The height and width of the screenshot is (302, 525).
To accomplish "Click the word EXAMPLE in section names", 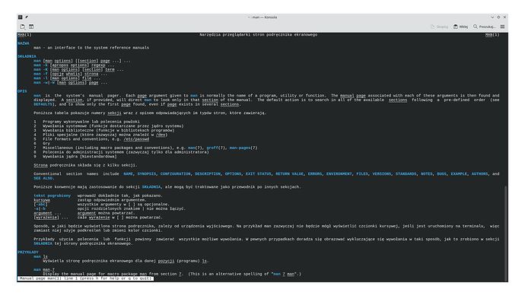I will (459, 174).
